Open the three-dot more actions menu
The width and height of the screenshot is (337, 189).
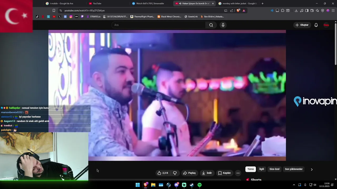pos(238,173)
